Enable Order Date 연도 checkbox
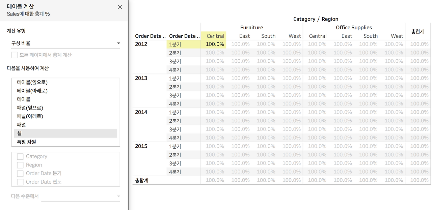Screen dimensions: 432x210 [20, 182]
